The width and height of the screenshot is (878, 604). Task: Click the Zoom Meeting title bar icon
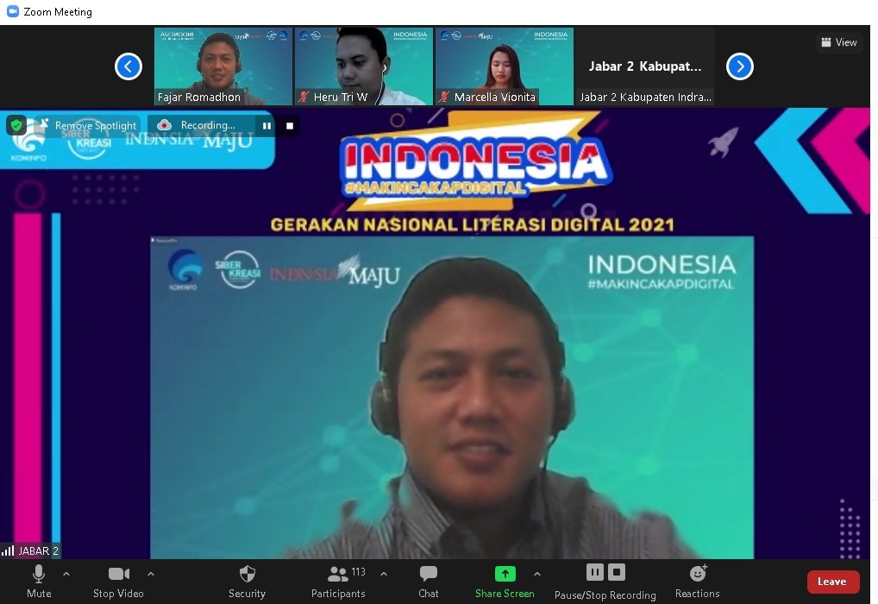click(12, 11)
